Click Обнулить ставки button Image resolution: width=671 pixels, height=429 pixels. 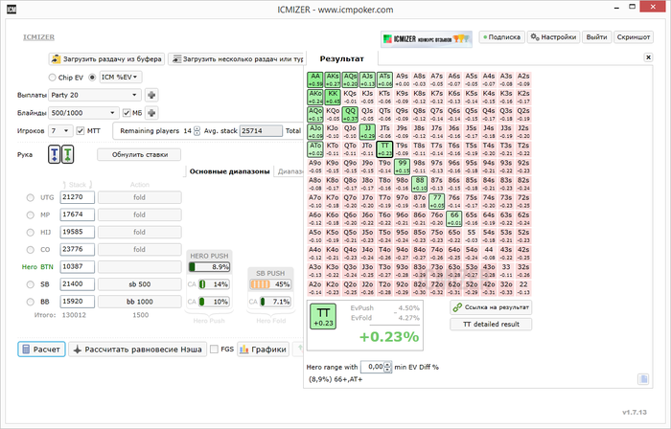(x=140, y=155)
